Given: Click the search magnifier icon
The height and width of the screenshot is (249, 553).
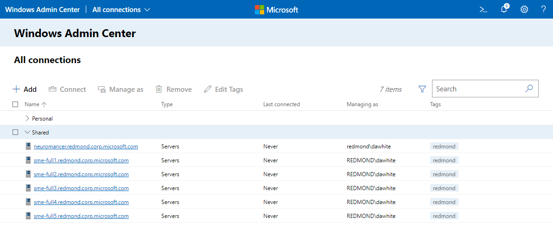Looking at the screenshot, I should pyautogui.click(x=529, y=89).
